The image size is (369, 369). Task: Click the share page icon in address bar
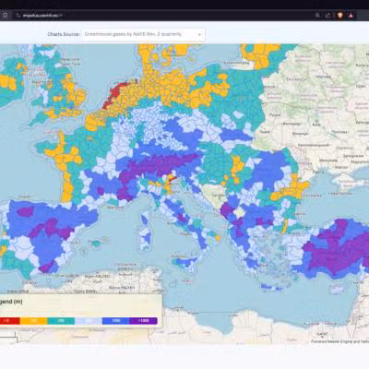point(328,15)
